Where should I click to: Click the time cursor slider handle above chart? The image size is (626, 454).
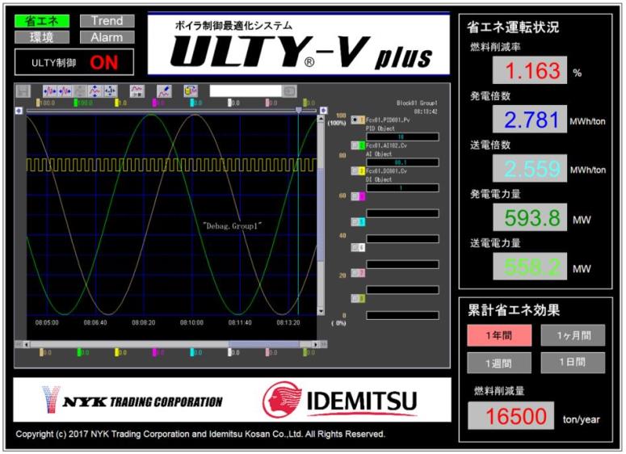[x=298, y=110]
